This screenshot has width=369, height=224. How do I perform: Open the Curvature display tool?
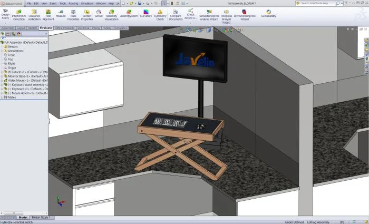[x=145, y=14]
